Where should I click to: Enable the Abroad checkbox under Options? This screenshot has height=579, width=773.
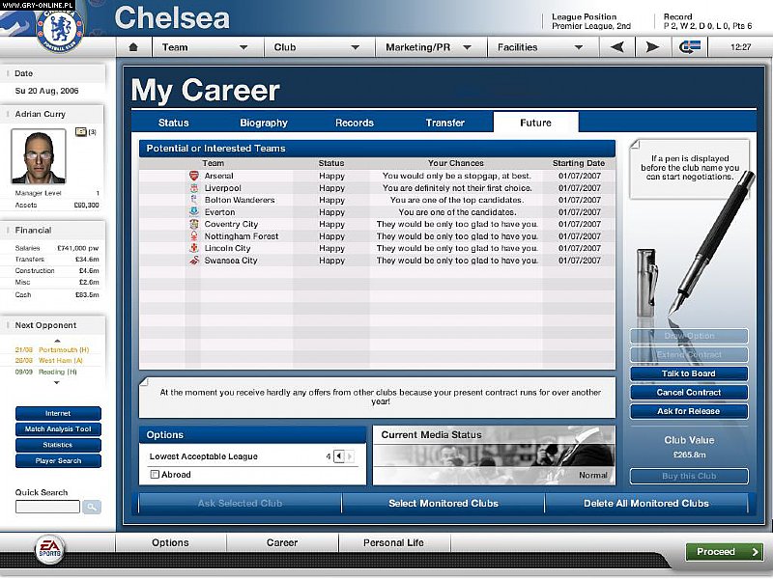155,474
